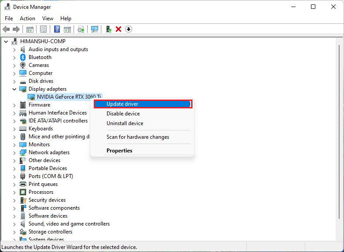Click the down-arrow Disable device toolbar icon
The height and width of the screenshot is (252, 344).
tap(129, 29)
